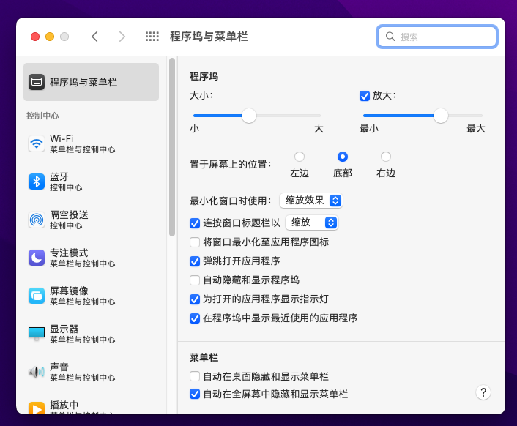Enable 自动隐藏和显示程序坞 checkbox
This screenshot has width=517, height=426.
(x=195, y=280)
